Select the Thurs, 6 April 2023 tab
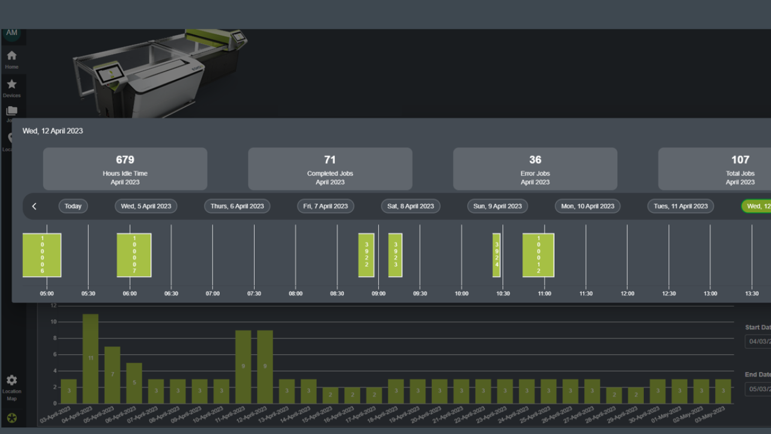The width and height of the screenshot is (771, 434). [237, 206]
